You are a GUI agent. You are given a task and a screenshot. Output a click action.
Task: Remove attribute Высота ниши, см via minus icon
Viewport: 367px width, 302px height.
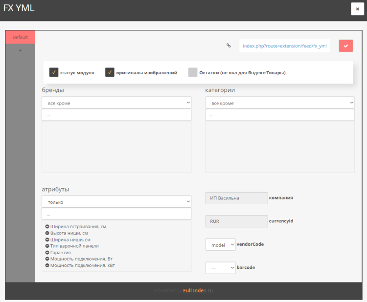(x=47, y=233)
